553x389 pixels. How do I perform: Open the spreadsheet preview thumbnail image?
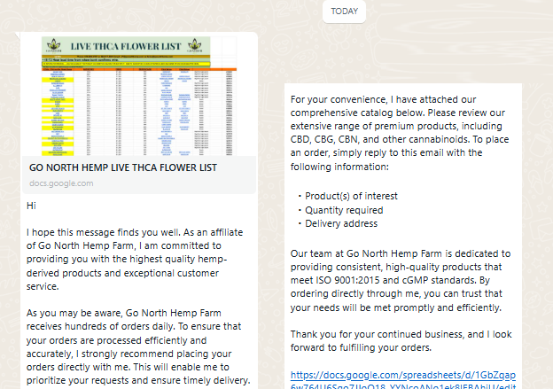coord(139,96)
